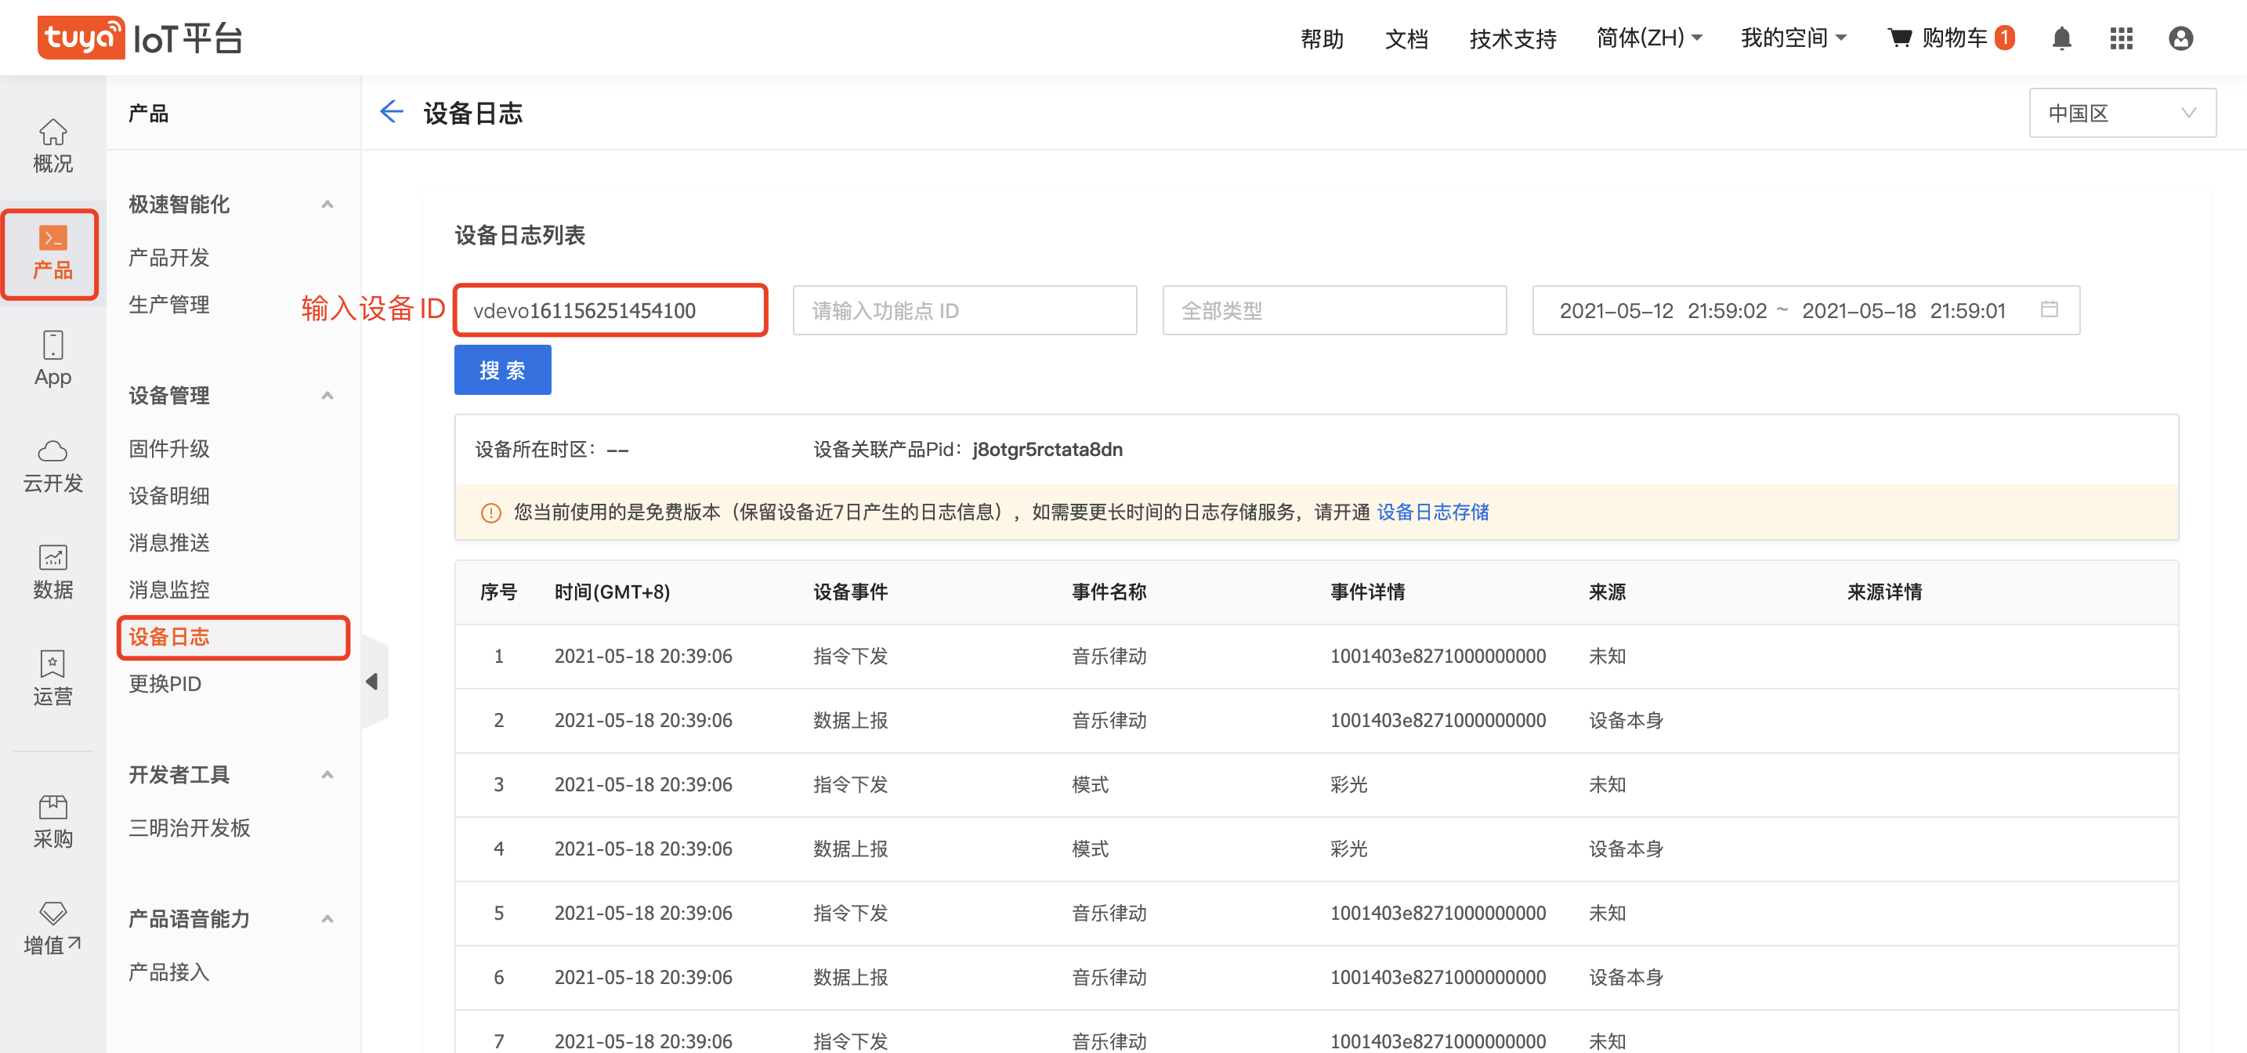Go to 消息监控 in side menu
This screenshot has height=1053, width=2247.
[x=169, y=590]
